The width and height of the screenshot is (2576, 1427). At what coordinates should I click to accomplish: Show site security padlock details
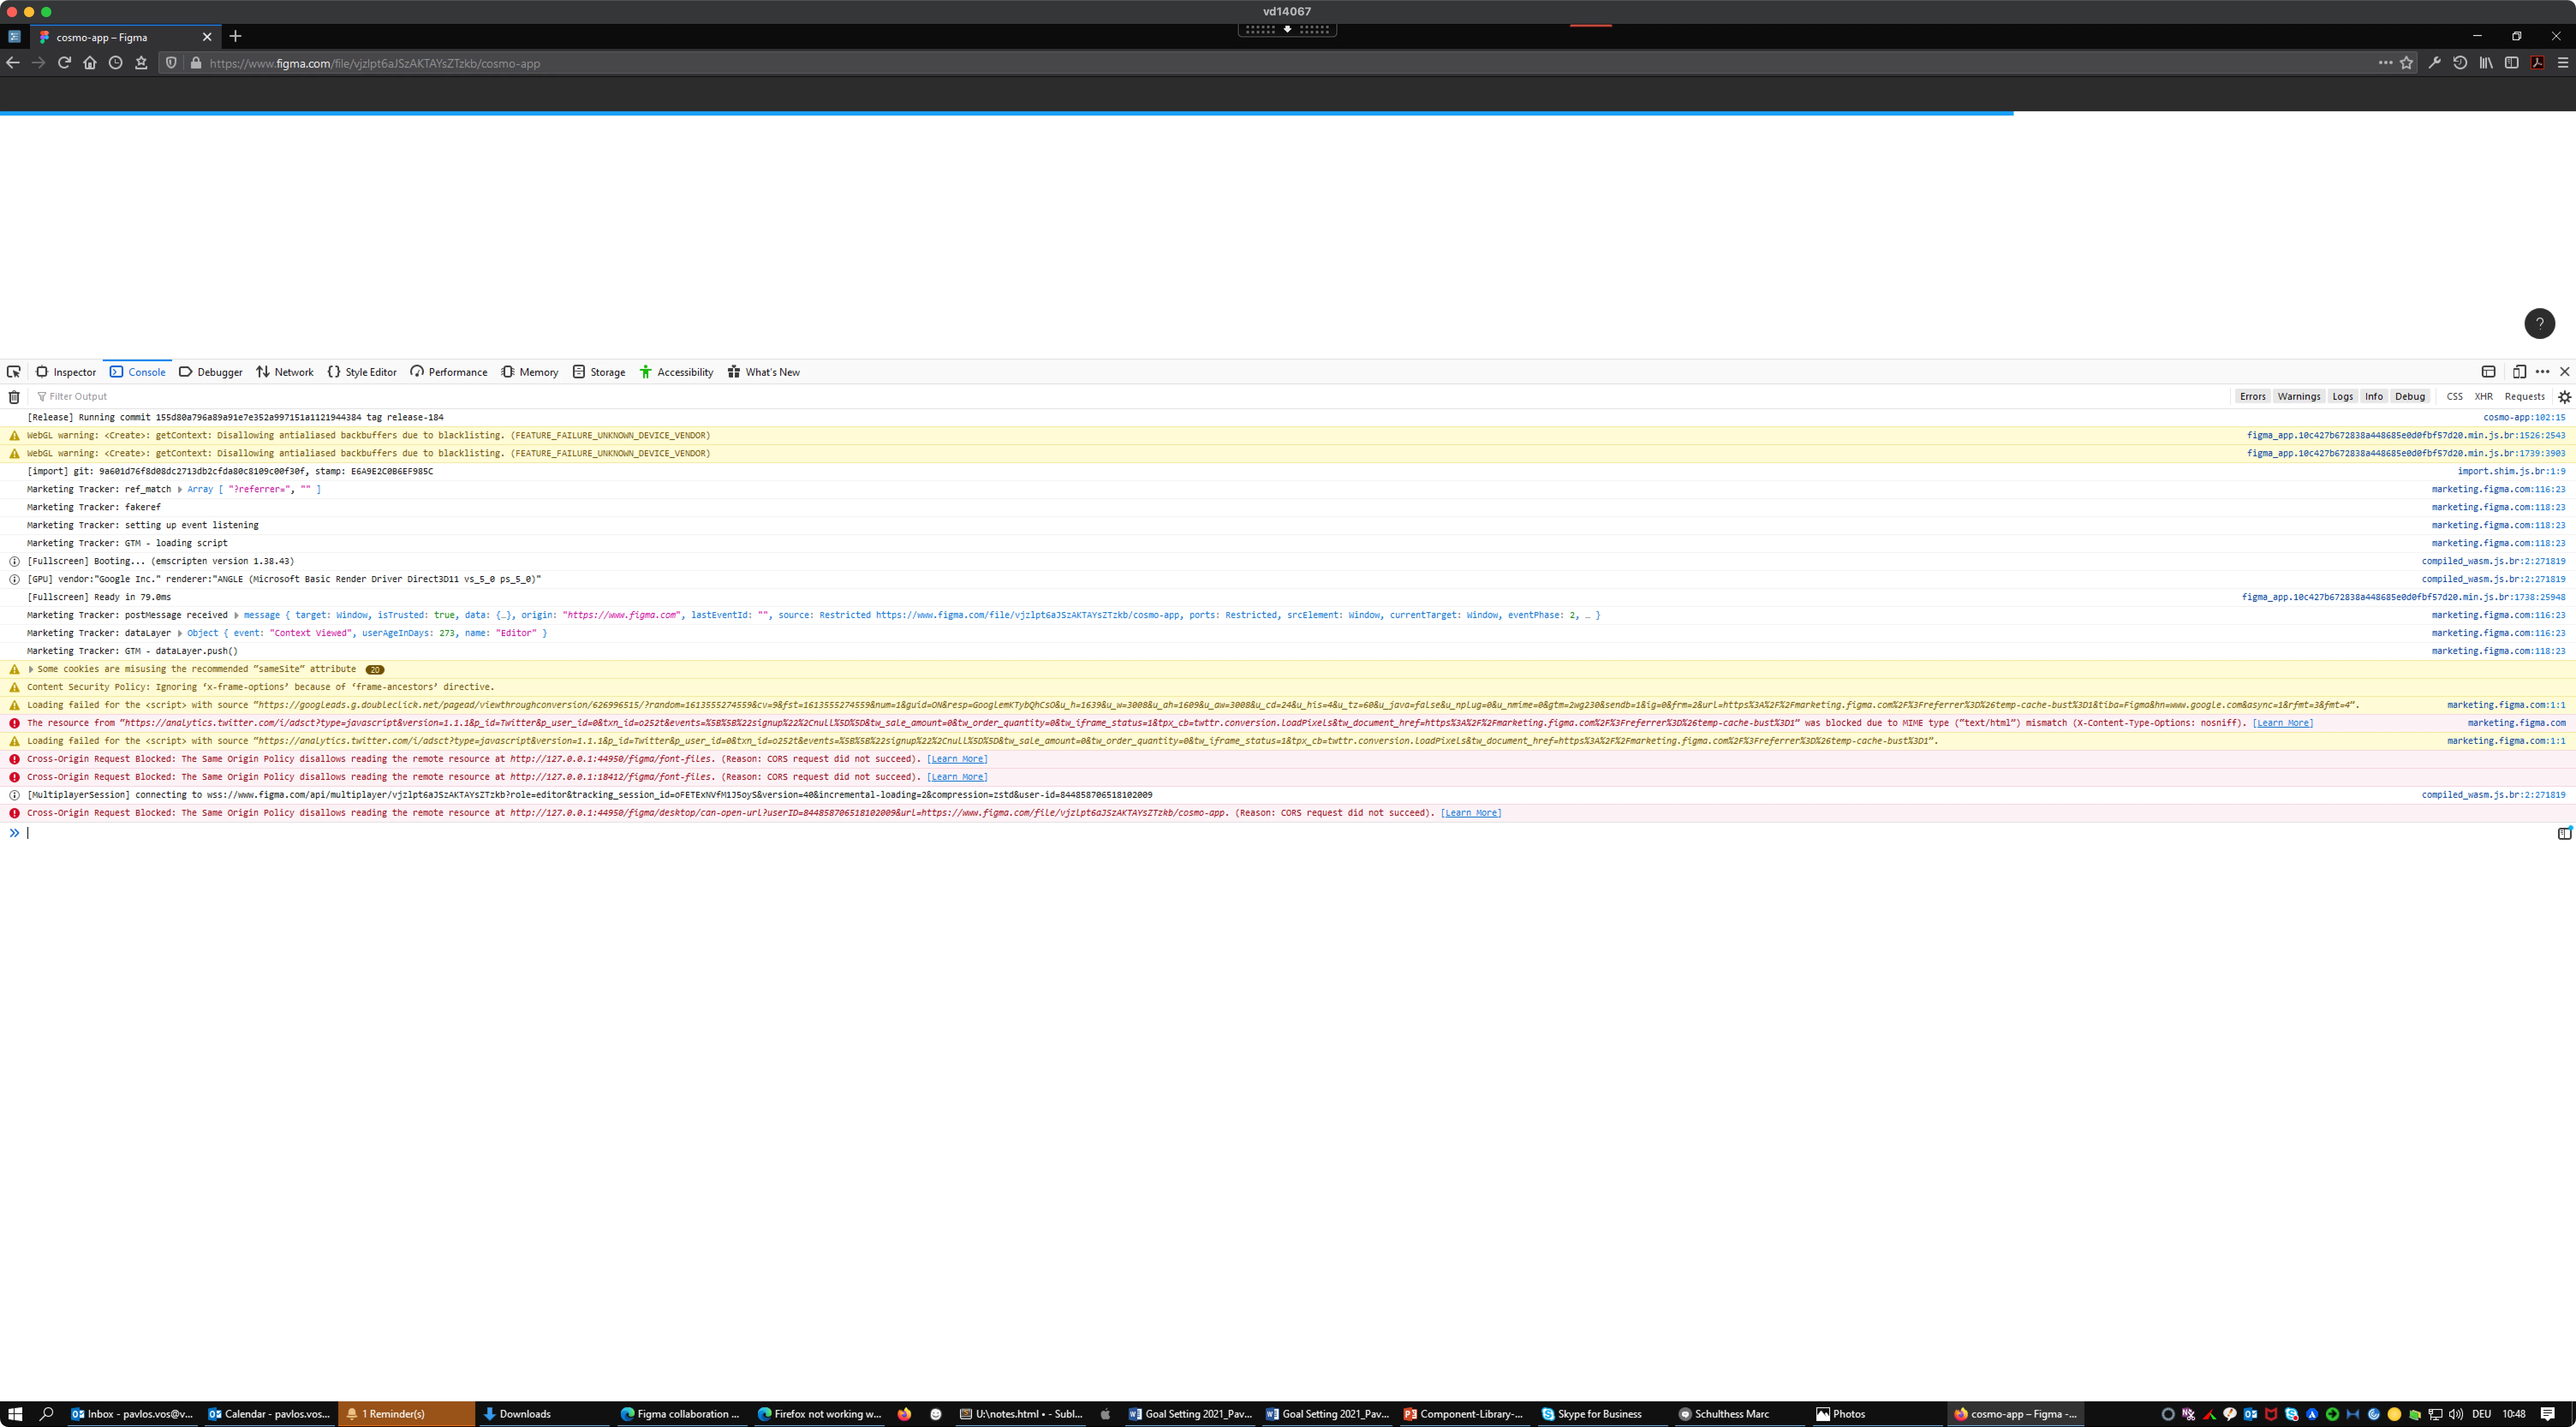(x=196, y=63)
